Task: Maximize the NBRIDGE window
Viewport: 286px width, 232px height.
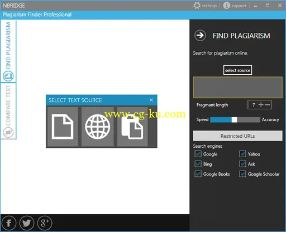Action: (268, 6)
